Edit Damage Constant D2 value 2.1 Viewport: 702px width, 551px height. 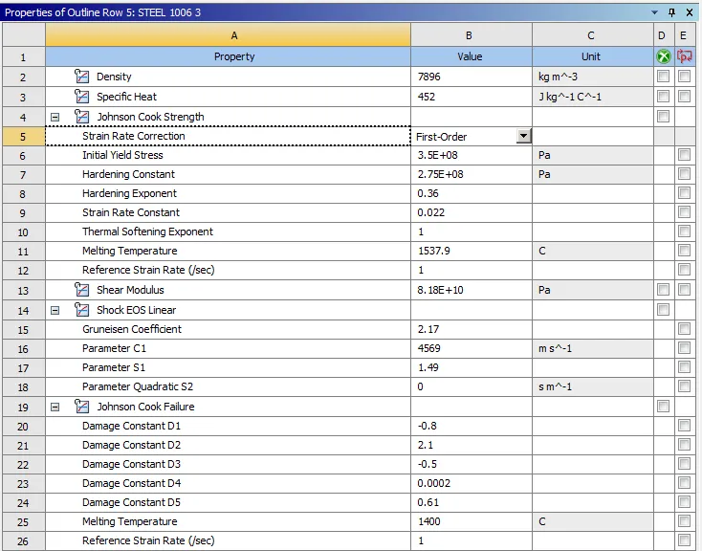(x=472, y=445)
